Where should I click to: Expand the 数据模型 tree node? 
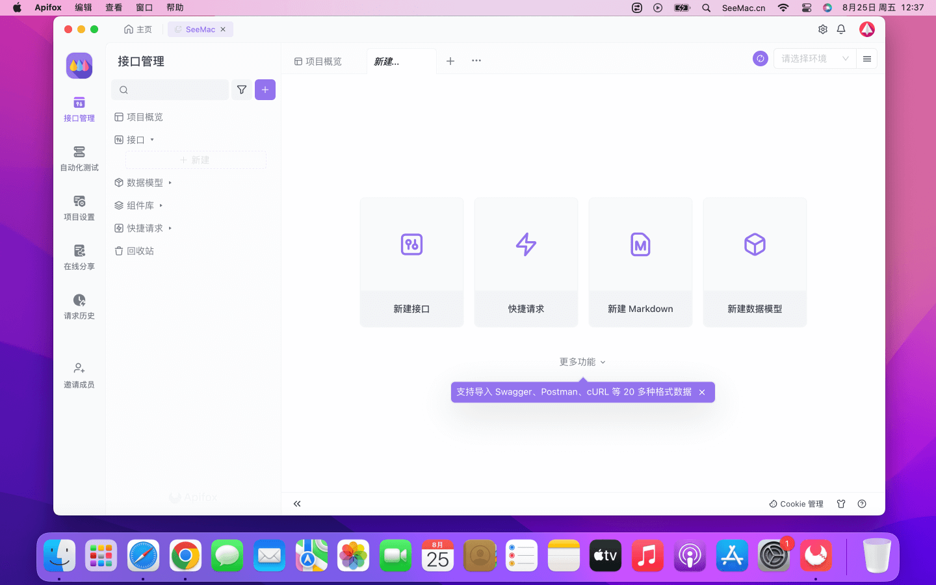[170, 183]
